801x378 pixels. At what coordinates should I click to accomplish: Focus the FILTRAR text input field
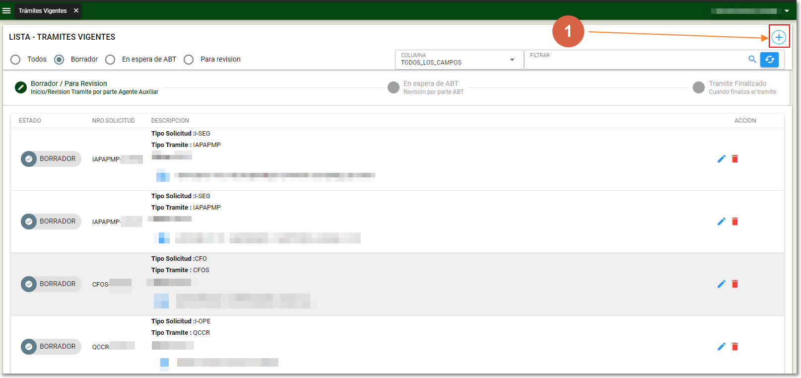click(635, 62)
